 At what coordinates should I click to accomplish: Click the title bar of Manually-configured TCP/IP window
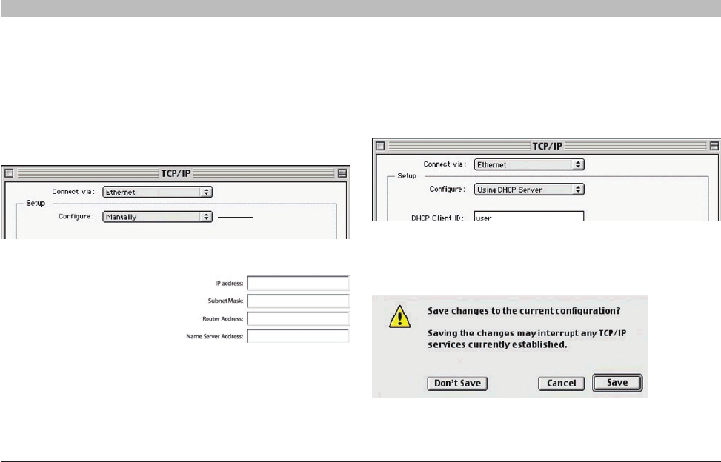pyautogui.click(x=175, y=173)
